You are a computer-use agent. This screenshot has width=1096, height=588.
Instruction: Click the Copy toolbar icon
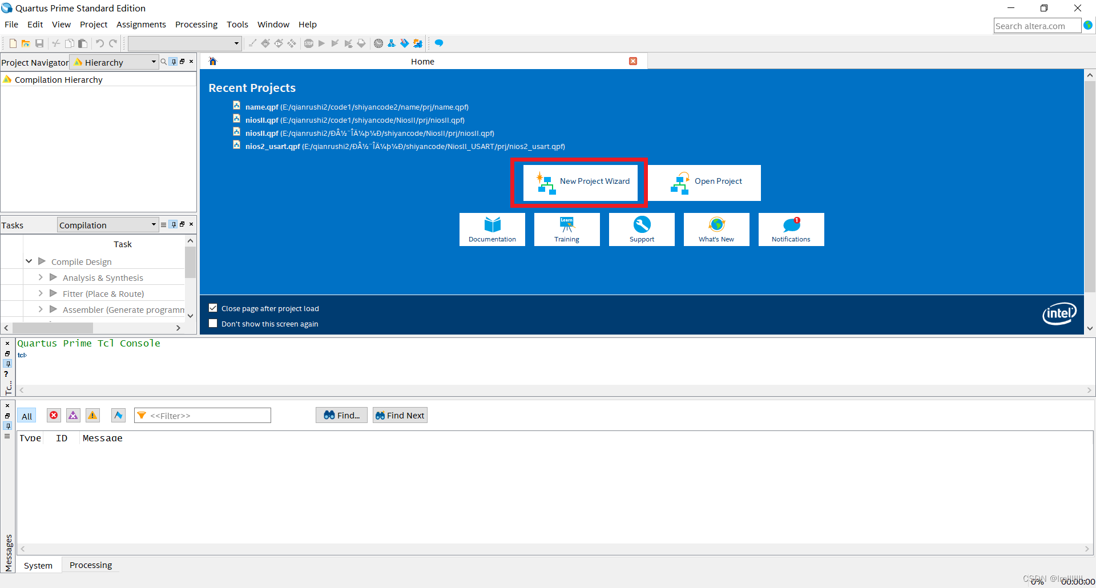[69, 43]
